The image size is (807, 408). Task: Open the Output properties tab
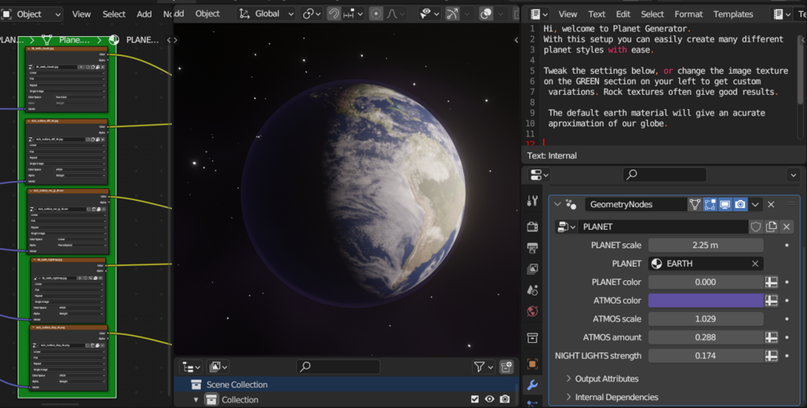pyautogui.click(x=532, y=247)
